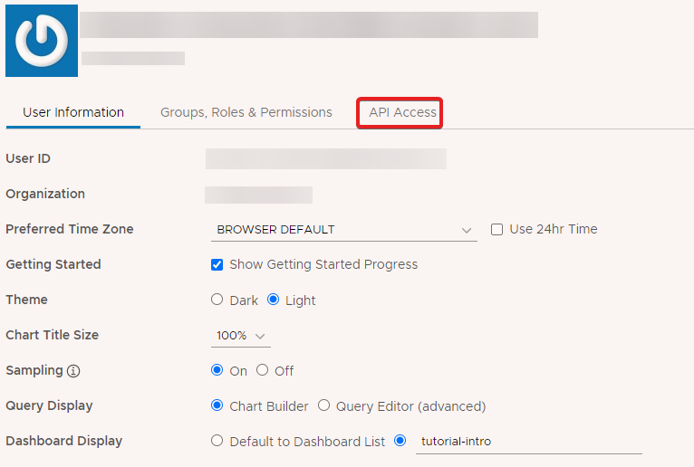Select Default to Dashboard List option

point(217,441)
